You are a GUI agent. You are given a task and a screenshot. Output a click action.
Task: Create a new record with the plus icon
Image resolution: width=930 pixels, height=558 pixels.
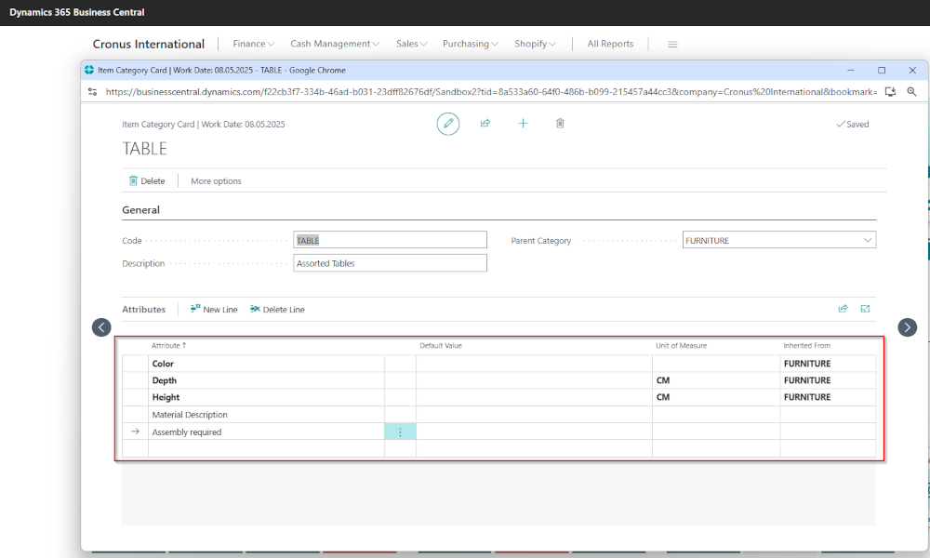(523, 123)
